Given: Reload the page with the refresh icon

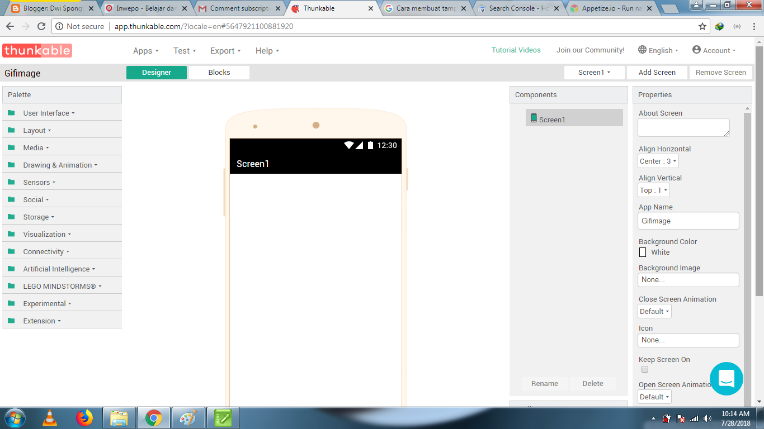Looking at the screenshot, I should click(41, 26).
